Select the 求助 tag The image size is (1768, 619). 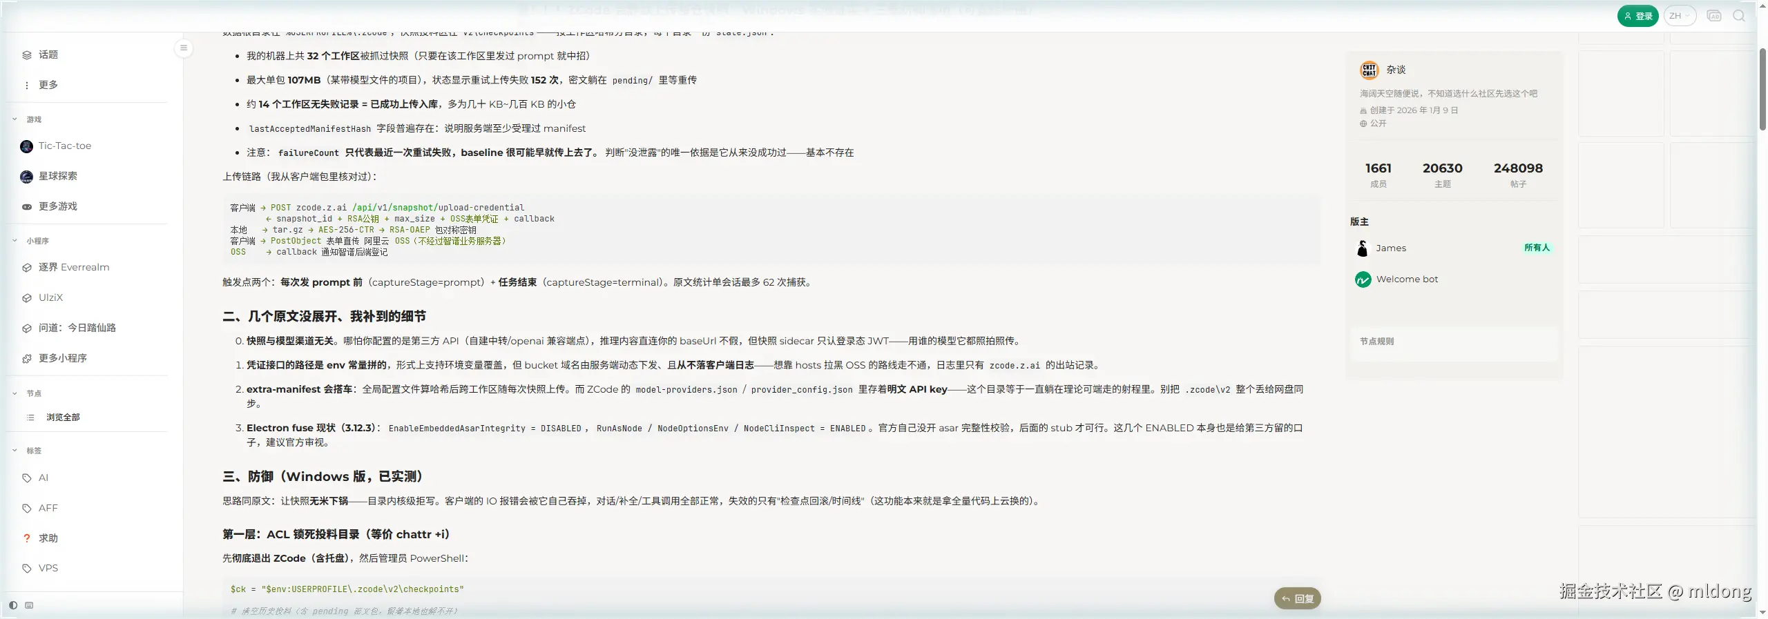pos(48,538)
